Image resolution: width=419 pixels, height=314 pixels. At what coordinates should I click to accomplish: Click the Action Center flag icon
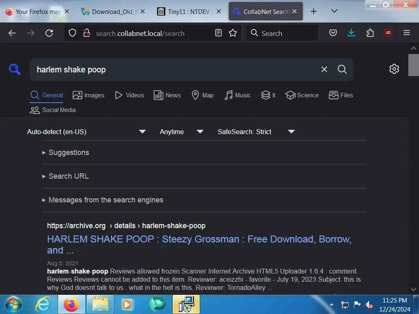coord(357,304)
